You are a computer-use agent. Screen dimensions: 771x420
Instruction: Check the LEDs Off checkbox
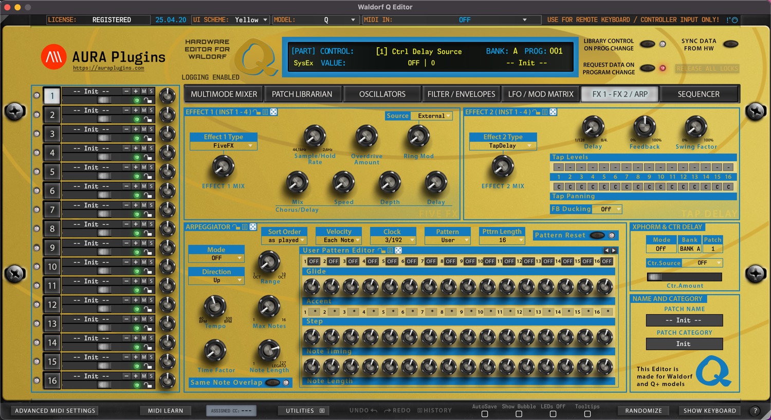553,414
